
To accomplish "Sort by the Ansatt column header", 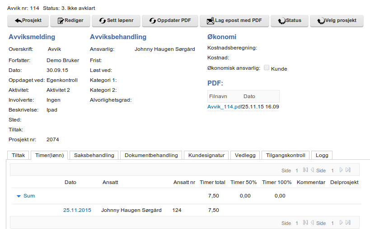I will [x=110, y=182].
